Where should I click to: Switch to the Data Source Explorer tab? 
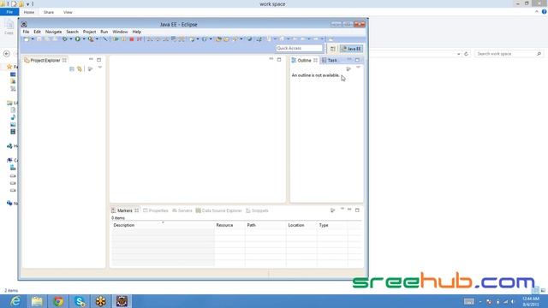[219, 210]
